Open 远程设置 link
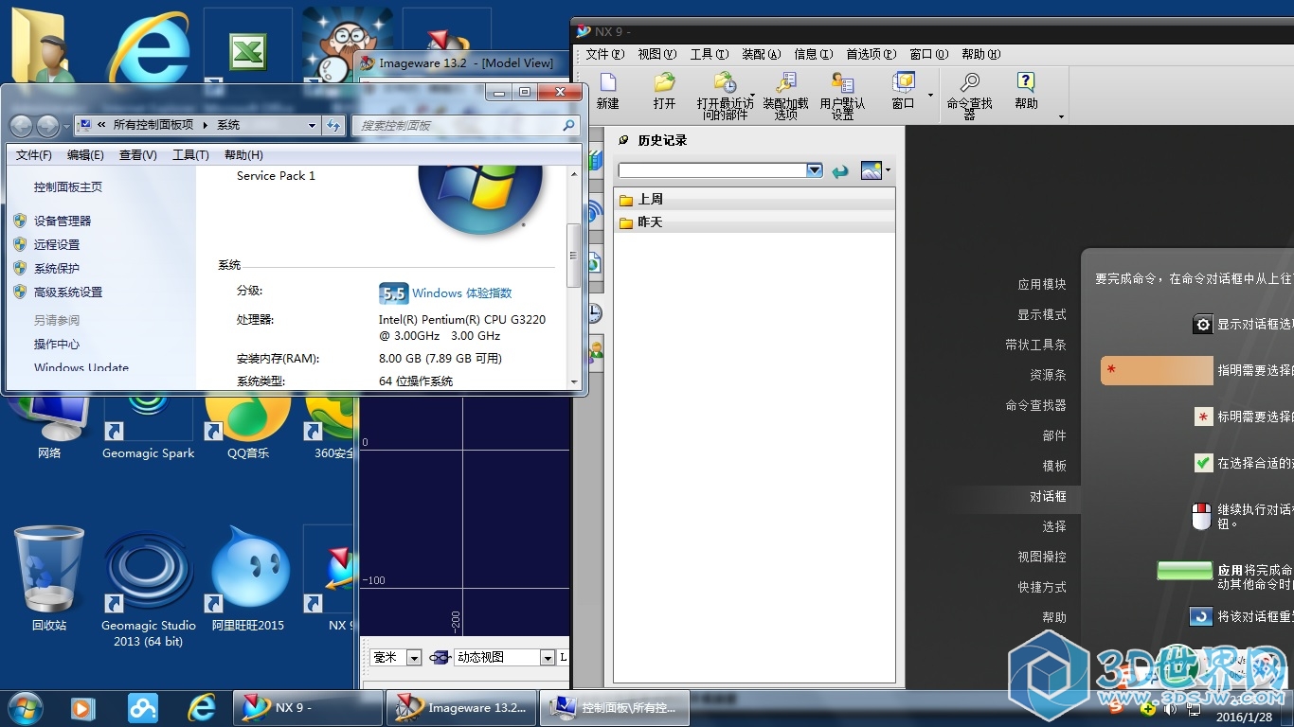 [57, 244]
